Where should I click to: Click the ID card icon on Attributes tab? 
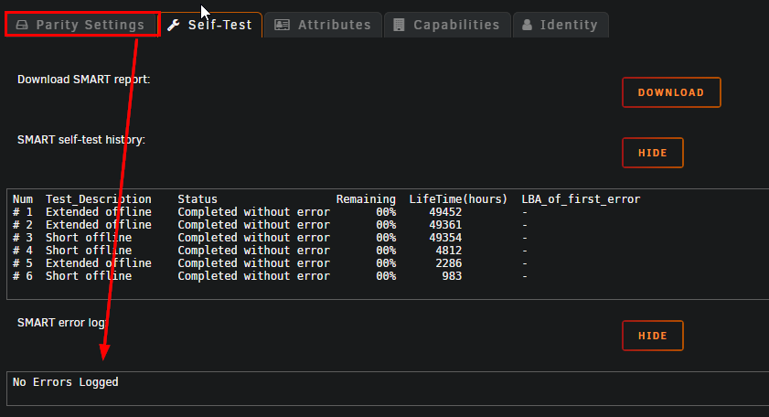tap(282, 25)
